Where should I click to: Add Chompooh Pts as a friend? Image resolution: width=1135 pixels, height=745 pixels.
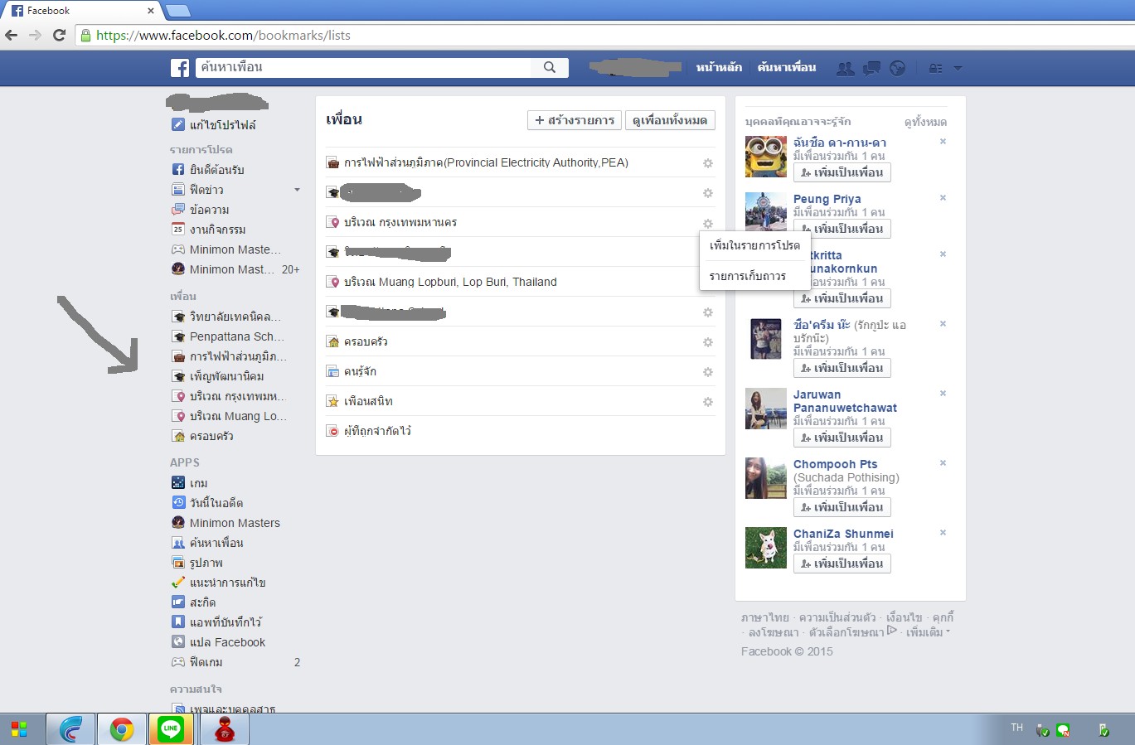842,507
